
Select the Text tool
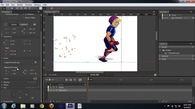(x=30, y=8)
